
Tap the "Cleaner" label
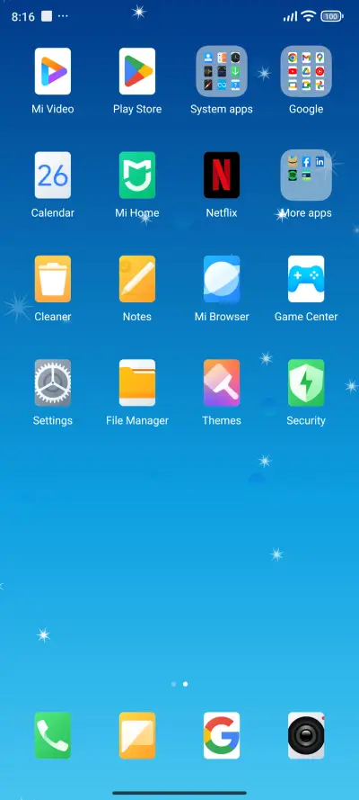tap(53, 317)
